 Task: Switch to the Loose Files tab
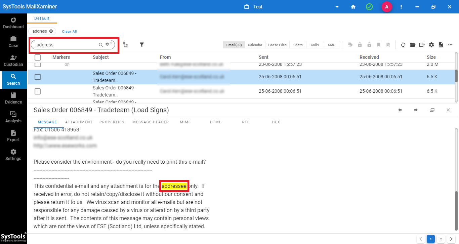coord(278,45)
